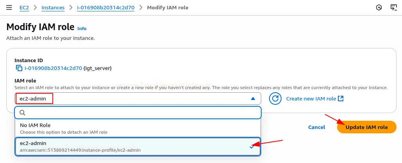Image resolution: width=402 pixels, height=163 pixels.
Task: Click the refresh IAM roles button
Action: click(275, 99)
